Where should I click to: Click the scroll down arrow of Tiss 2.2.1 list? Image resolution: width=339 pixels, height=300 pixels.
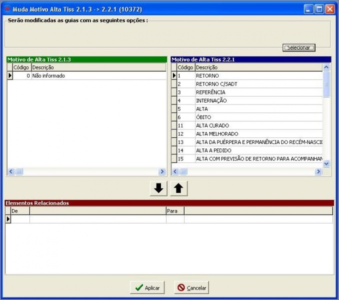coord(326,164)
